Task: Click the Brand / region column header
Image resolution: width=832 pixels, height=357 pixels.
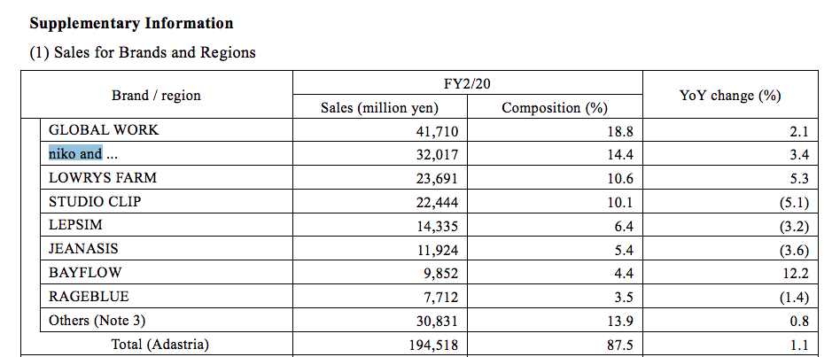Action: 157,96
